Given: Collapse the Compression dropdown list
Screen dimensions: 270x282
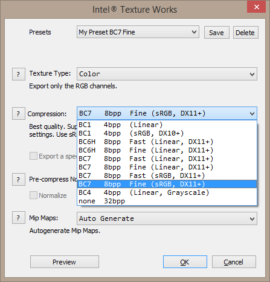Looking at the screenshot, I should 167,113.
